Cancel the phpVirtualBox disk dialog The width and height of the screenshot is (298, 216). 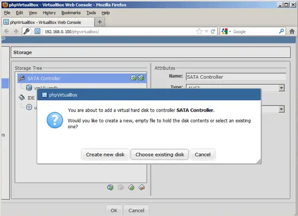pos(203,154)
